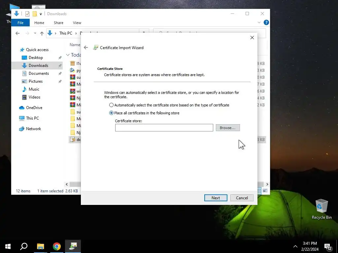Click 'This PC' in the address bar
Screen dimensions: 338x253
[x=66, y=33]
